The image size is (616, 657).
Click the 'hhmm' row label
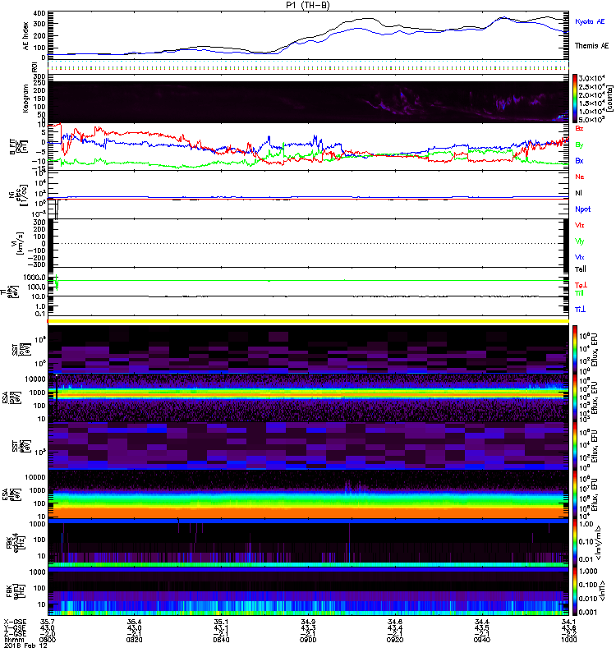(x=12, y=640)
